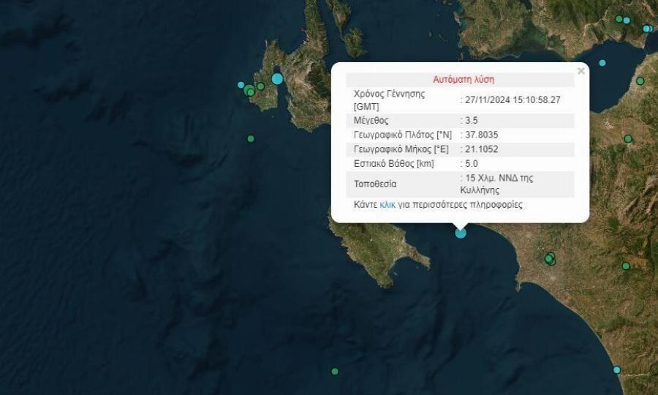Image resolution: width=658 pixels, height=395 pixels.
Task: Click the clustered green markers on land east of the epicenter
Action: point(550,258)
